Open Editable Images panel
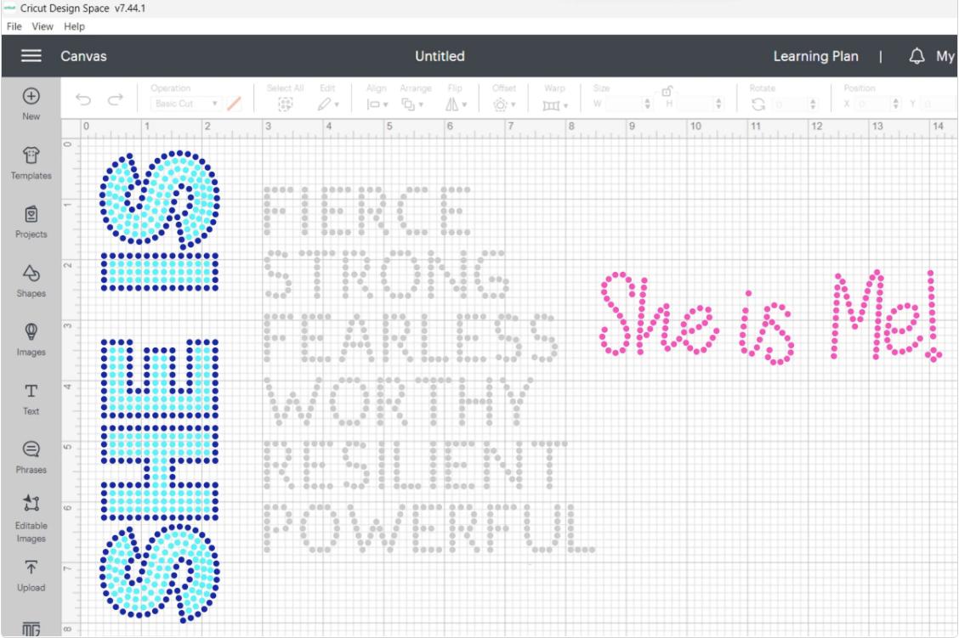The image size is (959, 638). (x=31, y=519)
